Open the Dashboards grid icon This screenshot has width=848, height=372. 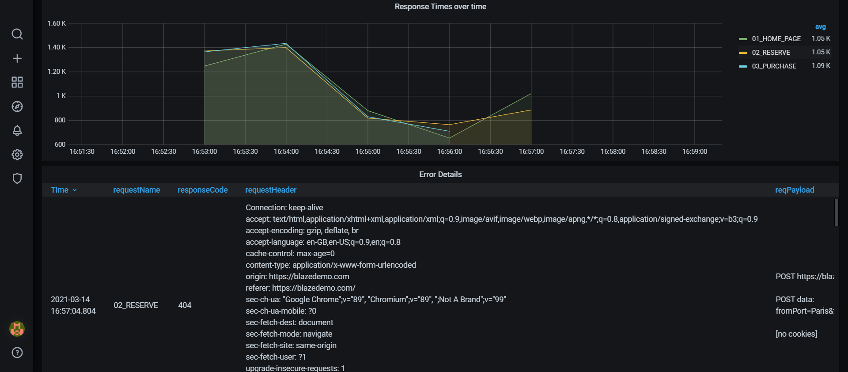(17, 82)
